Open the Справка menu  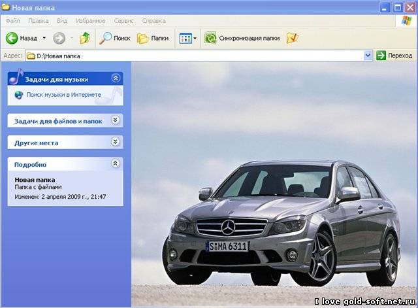pyautogui.click(x=154, y=20)
